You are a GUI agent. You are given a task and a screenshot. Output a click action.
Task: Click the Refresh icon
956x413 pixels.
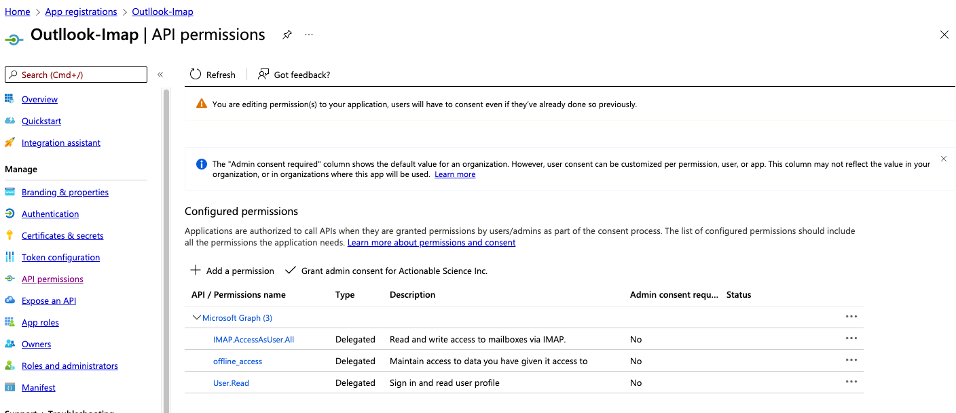click(196, 75)
